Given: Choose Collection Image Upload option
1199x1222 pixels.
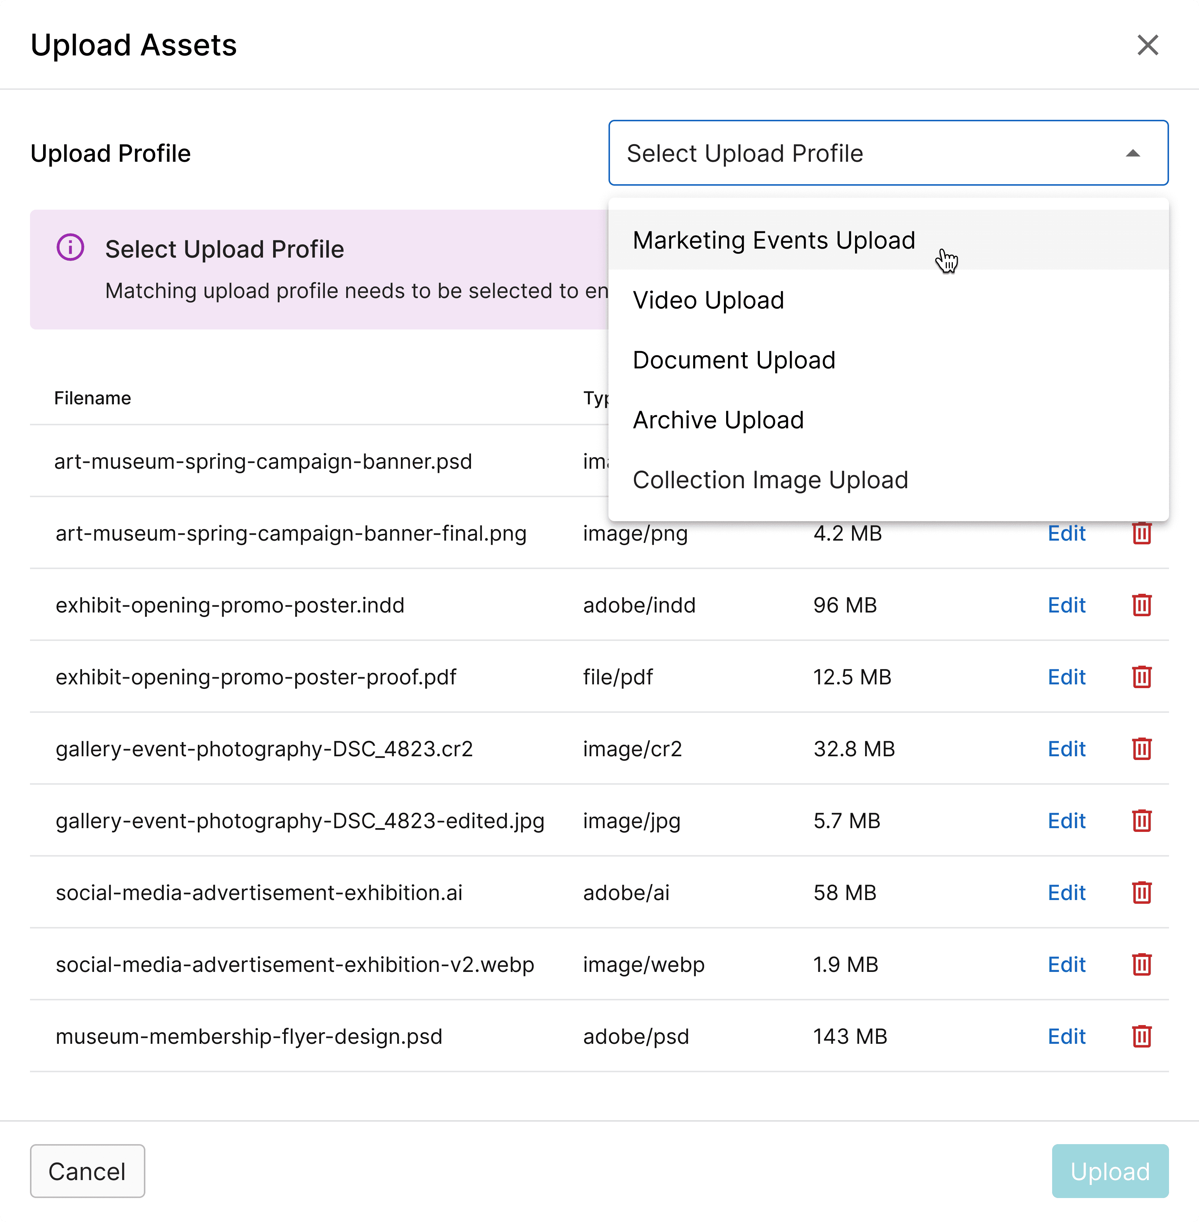Looking at the screenshot, I should [x=770, y=480].
